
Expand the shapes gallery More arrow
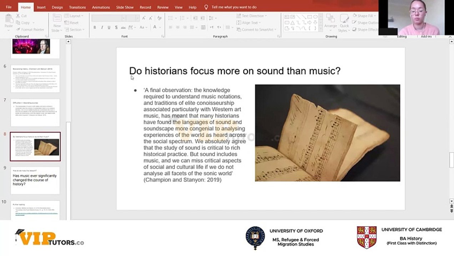(321, 28)
